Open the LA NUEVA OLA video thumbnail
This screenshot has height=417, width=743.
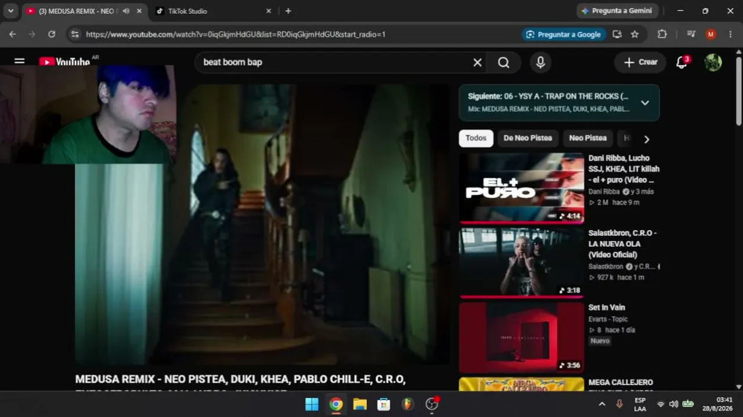[x=521, y=262]
